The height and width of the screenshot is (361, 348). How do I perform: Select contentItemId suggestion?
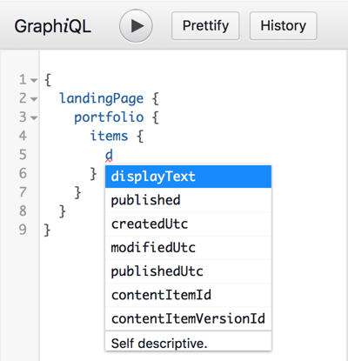(x=188, y=295)
